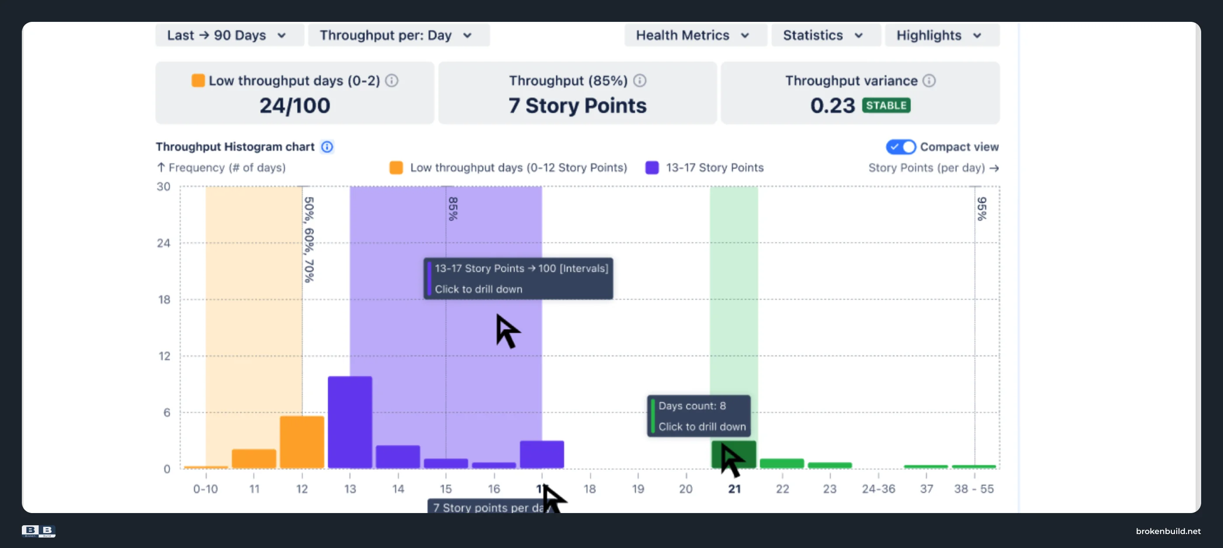Expand the Throughput per: Day dropdown
The image size is (1223, 548).
[x=398, y=35]
